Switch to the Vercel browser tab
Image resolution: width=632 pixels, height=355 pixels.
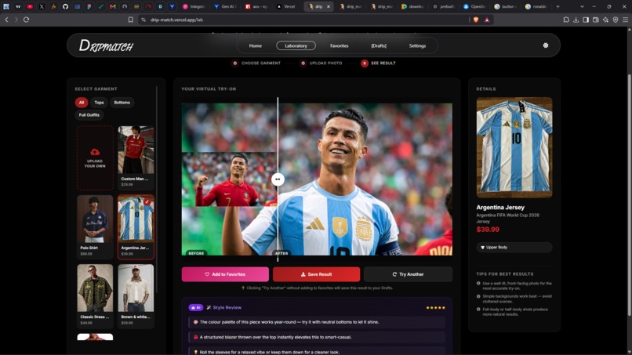click(x=286, y=6)
